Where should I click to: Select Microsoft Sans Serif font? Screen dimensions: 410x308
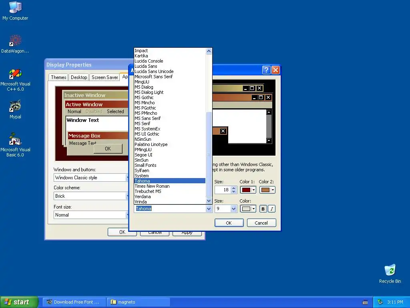pos(170,77)
